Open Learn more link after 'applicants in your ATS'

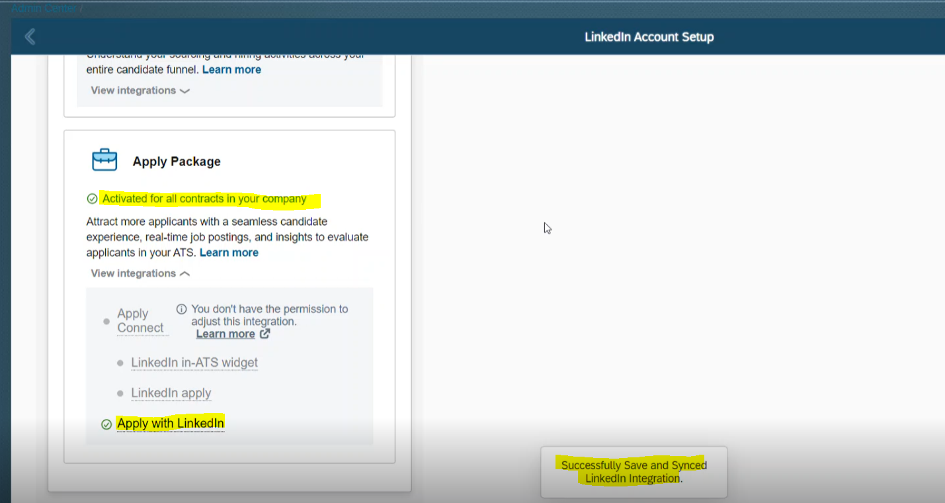pyautogui.click(x=229, y=253)
